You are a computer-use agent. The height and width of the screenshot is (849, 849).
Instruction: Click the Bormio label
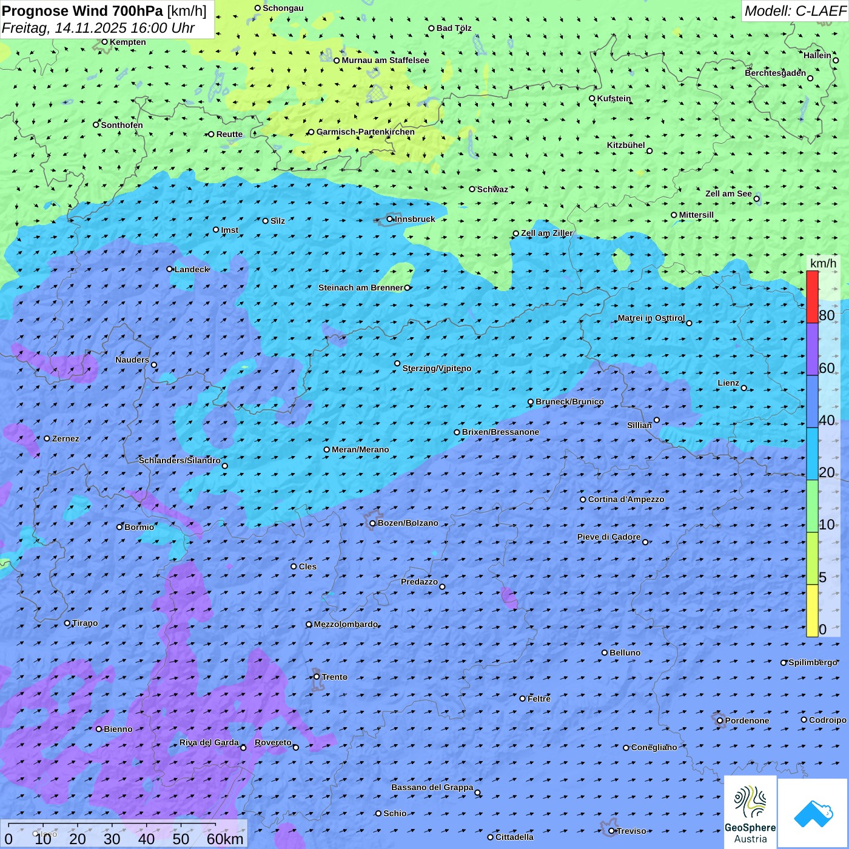(x=139, y=527)
